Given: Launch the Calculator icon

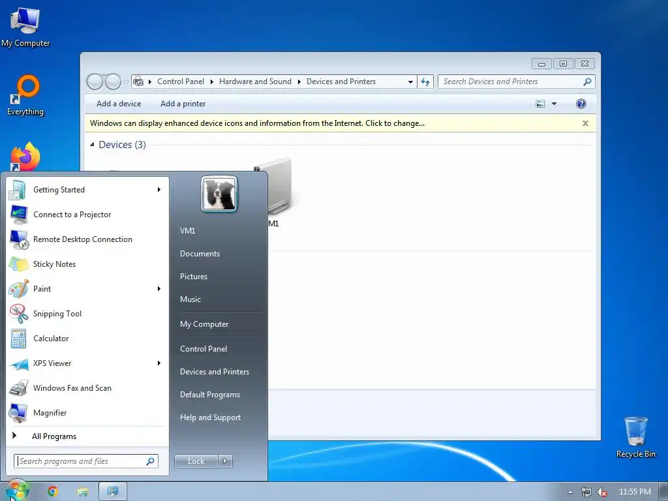Looking at the screenshot, I should click(18, 339).
